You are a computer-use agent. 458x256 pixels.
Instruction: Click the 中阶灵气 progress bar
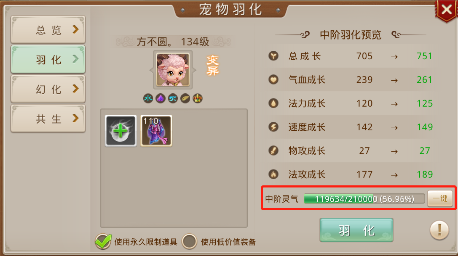point(364,199)
